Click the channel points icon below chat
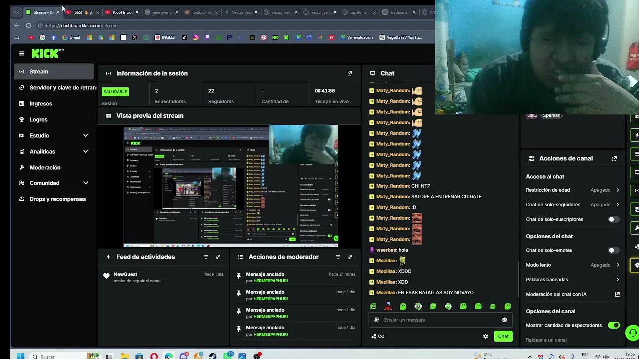The image size is (639, 359). coord(378,336)
